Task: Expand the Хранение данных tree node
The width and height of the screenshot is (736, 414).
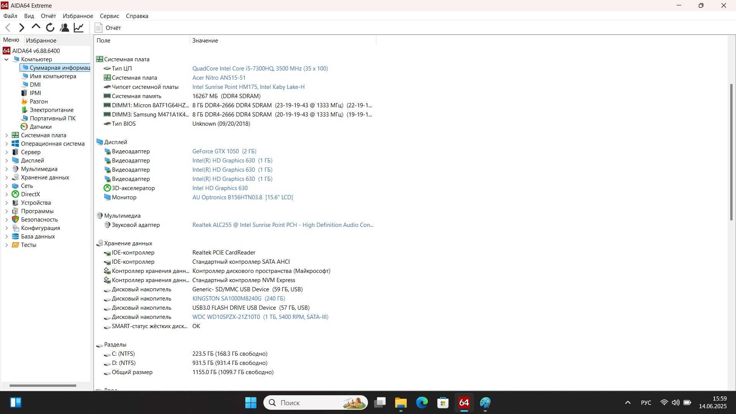Action: pos(7,177)
